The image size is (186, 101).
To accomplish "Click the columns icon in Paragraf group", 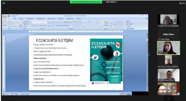I will [x=68, y=26].
